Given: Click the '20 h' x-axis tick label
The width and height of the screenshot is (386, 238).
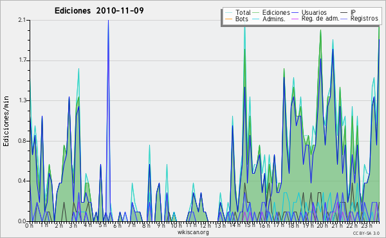Looking at the screenshot, I should pyautogui.click(x=322, y=226).
